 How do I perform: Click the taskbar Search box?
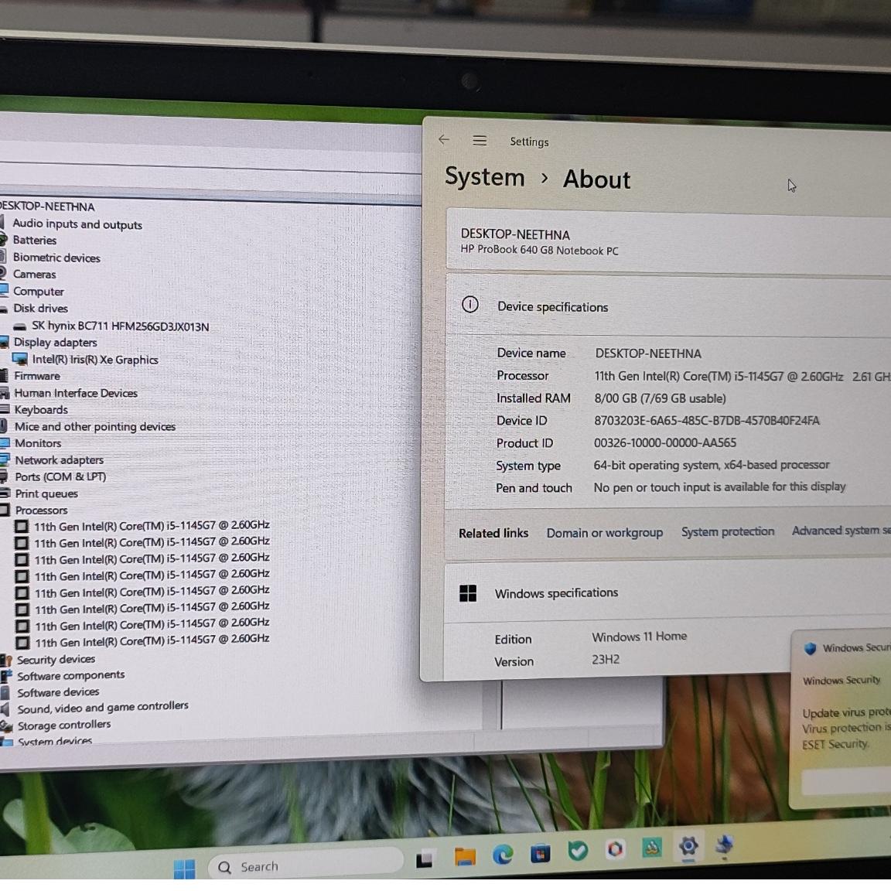(x=306, y=866)
